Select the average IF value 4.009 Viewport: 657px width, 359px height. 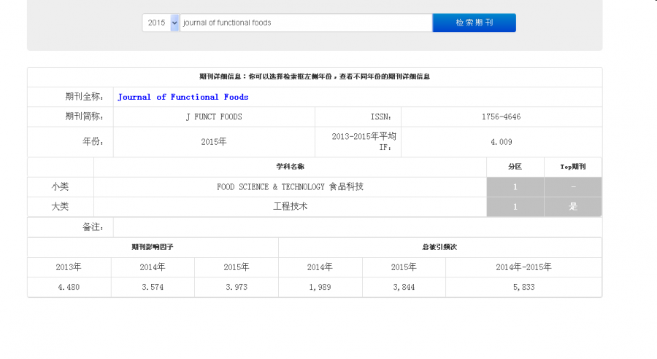[x=502, y=142]
